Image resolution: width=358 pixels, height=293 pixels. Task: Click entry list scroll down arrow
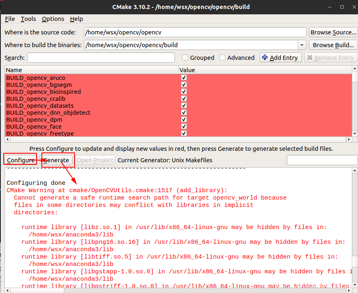[355, 134]
